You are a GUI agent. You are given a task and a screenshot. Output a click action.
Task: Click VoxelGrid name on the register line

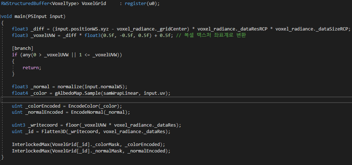tap(94, 4)
